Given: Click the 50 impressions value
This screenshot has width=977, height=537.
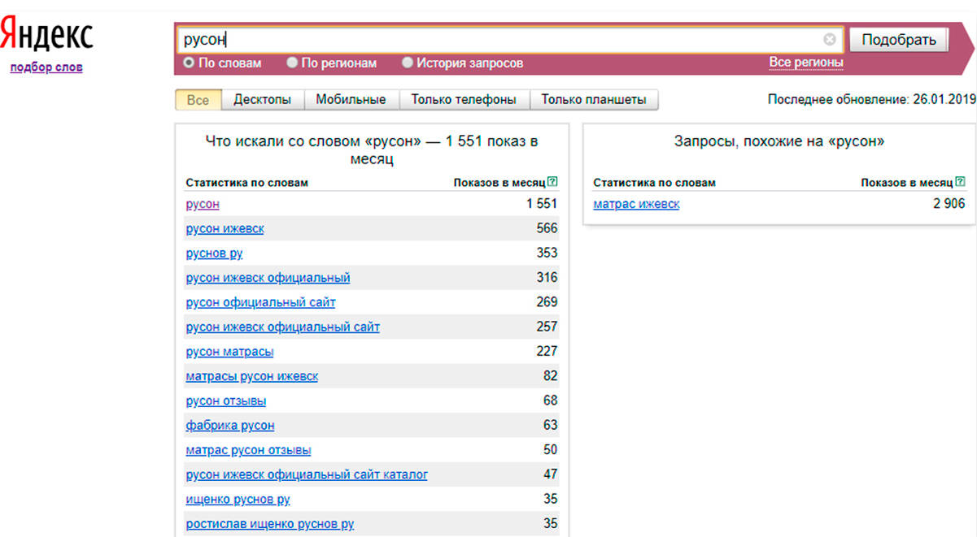Looking at the screenshot, I should (x=551, y=449).
